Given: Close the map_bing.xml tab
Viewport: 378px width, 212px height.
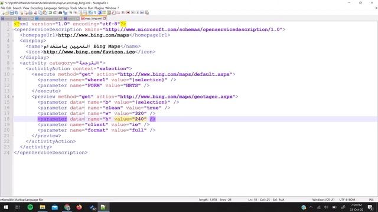Looking at the screenshot, I should coord(105,18).
